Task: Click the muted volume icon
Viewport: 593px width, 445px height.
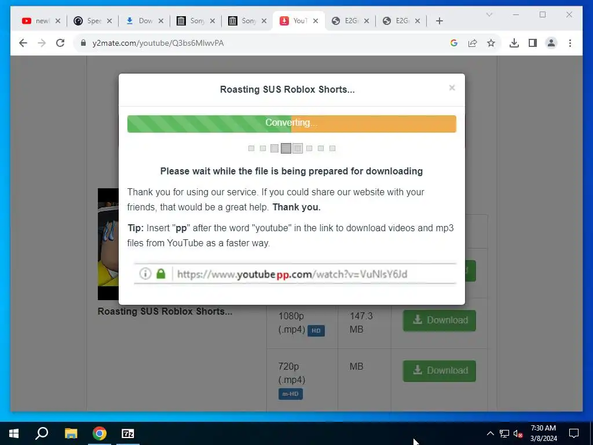Action: [518, 433]
